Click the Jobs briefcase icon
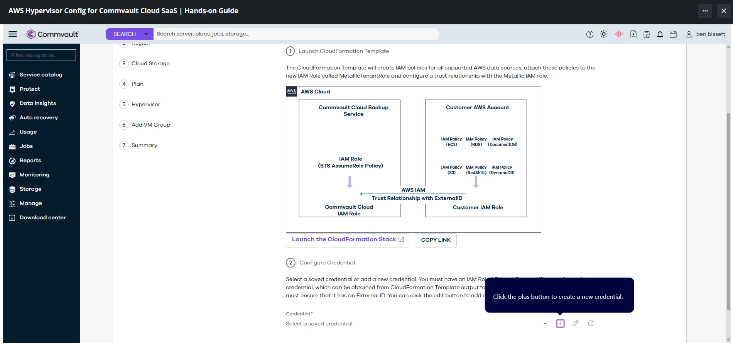The height and width of the screenshot is (349, 733). click(x=12, y=146)
